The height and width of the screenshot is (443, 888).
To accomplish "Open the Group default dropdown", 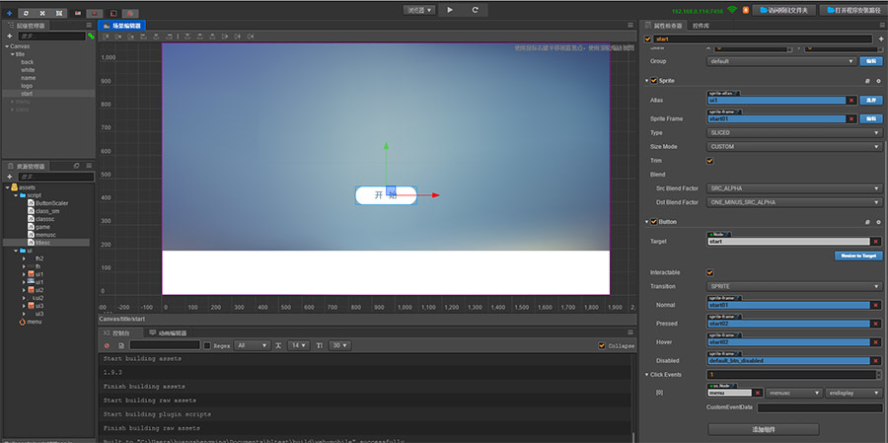I will [781, 61].
